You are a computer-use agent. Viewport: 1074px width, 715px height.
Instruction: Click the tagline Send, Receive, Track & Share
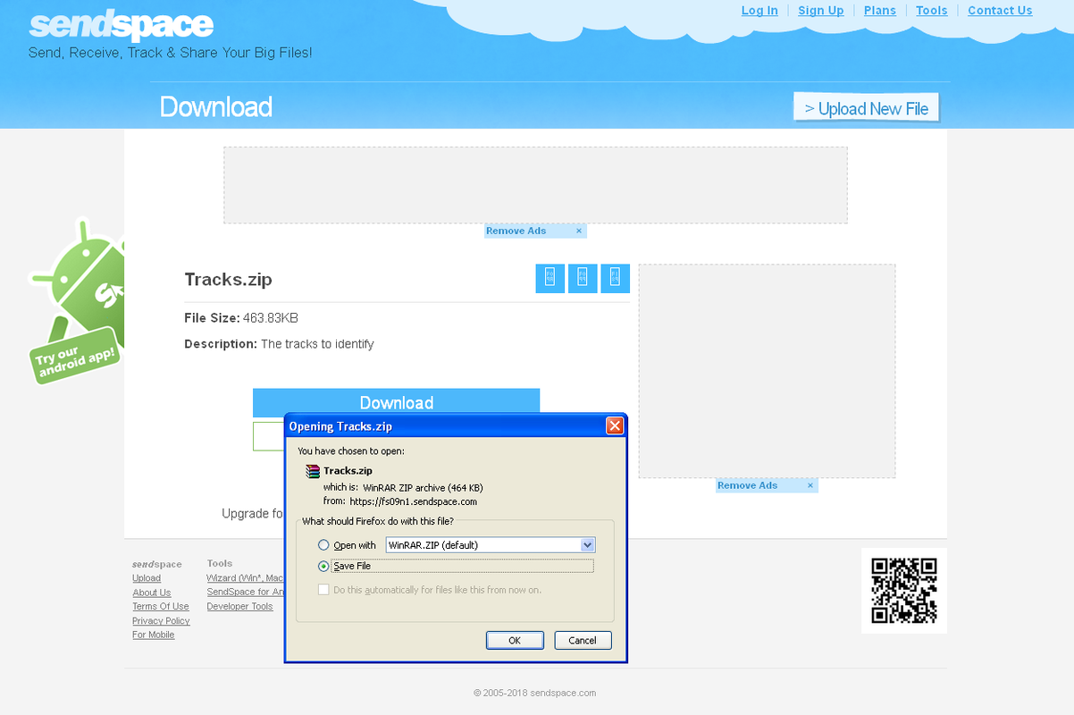[171, 53]
